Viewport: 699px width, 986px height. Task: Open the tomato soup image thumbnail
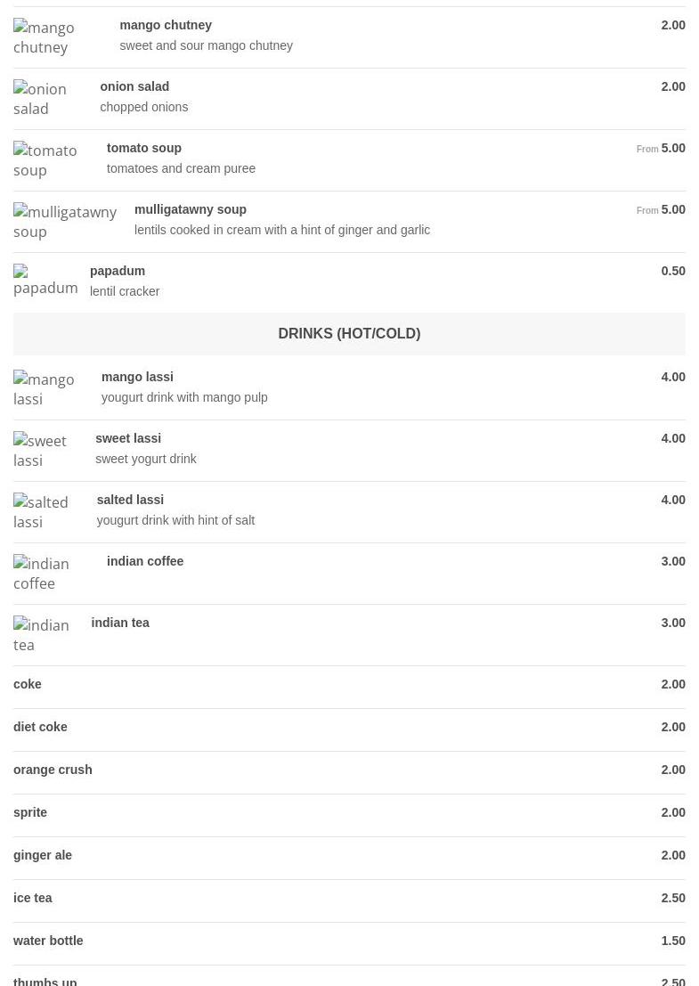[x=45, y=159]
